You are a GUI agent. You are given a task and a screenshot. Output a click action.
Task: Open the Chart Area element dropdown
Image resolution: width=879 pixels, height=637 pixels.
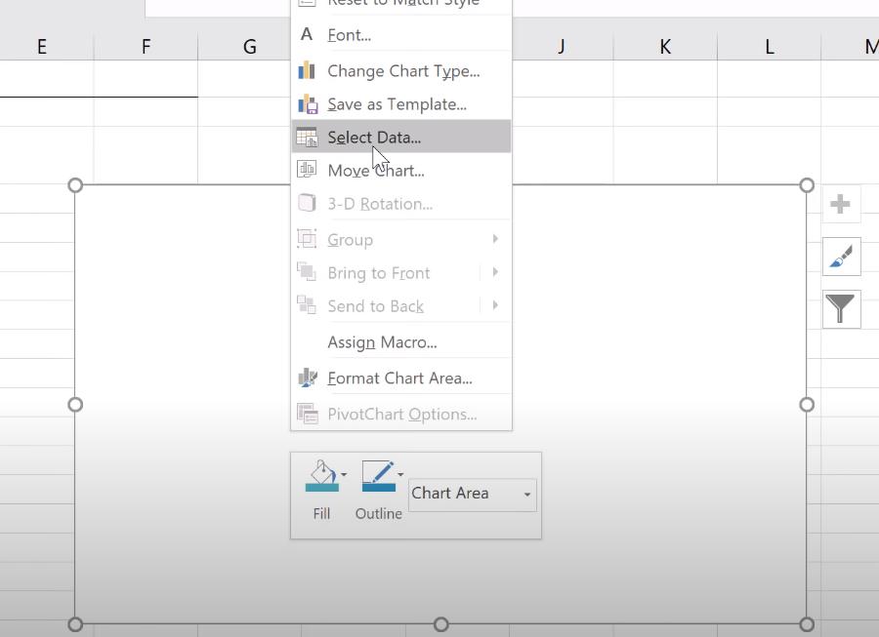pyautogui.click(x=473, y=494)
